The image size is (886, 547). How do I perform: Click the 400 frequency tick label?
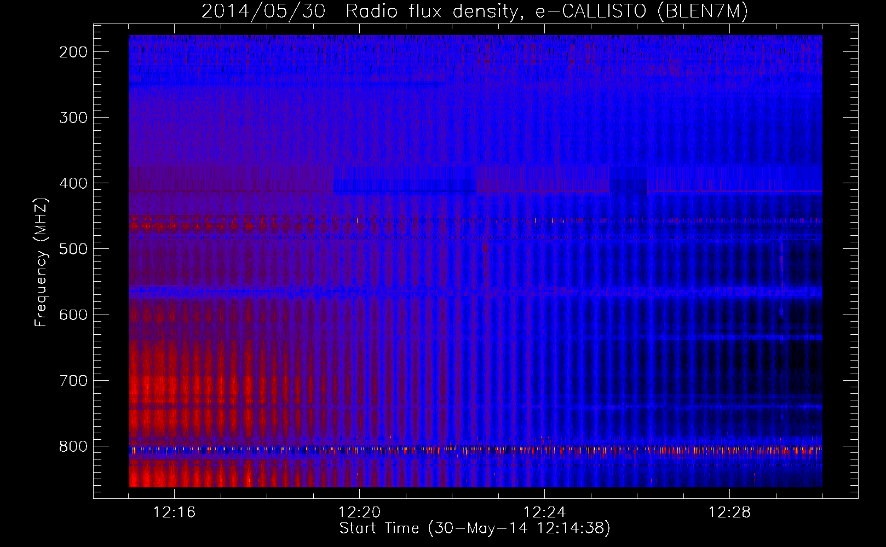(73, 183)
